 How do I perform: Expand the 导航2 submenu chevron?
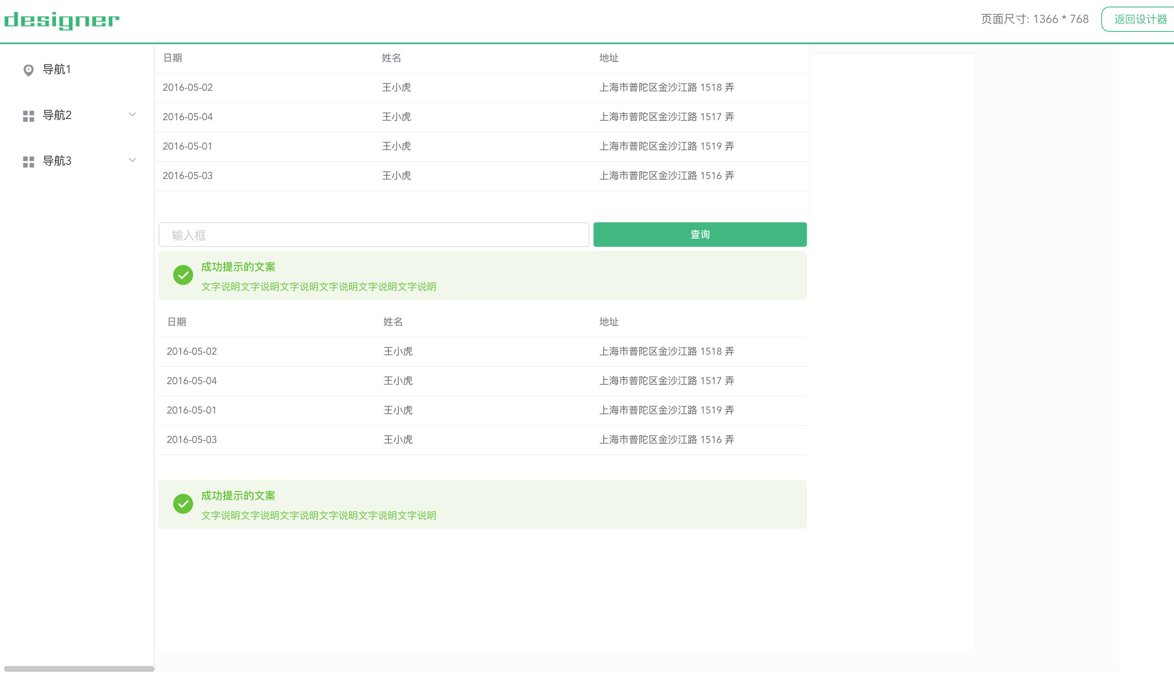pos(132,114)
